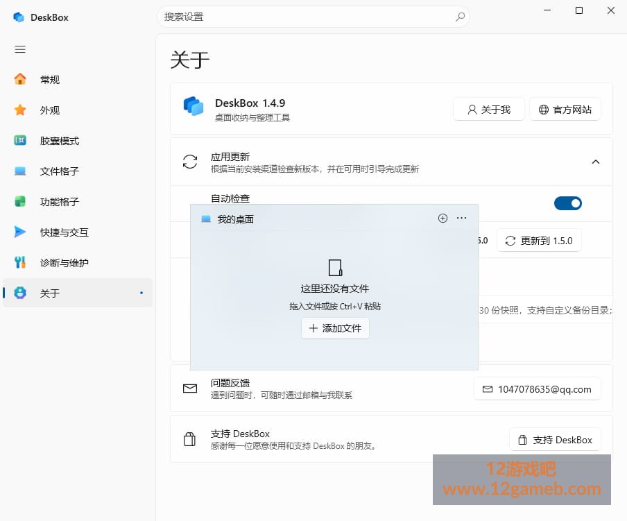Click the star icon beside 外观
The height and width of the screenshot is (521, 627).
tap(20, 110)
